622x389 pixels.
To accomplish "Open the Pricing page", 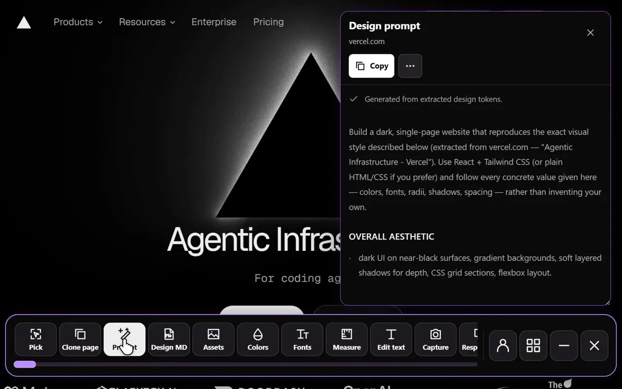I will (x=268, y=22).
